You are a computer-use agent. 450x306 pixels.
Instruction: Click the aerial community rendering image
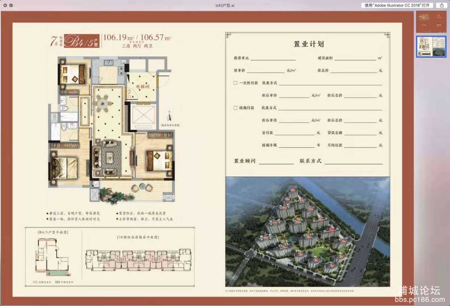(308, 232)
